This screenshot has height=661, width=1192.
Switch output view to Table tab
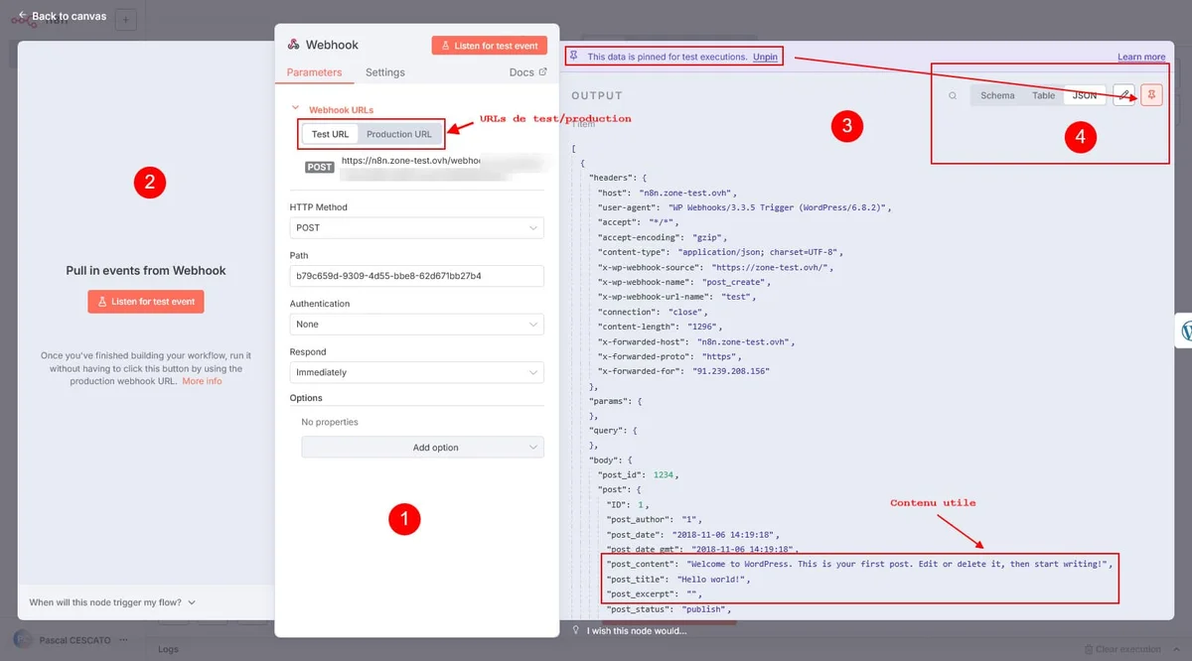coord(1043,96)
